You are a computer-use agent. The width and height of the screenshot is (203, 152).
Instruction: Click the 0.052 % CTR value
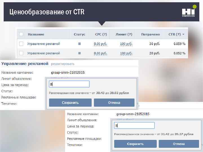tap(179, 53)
